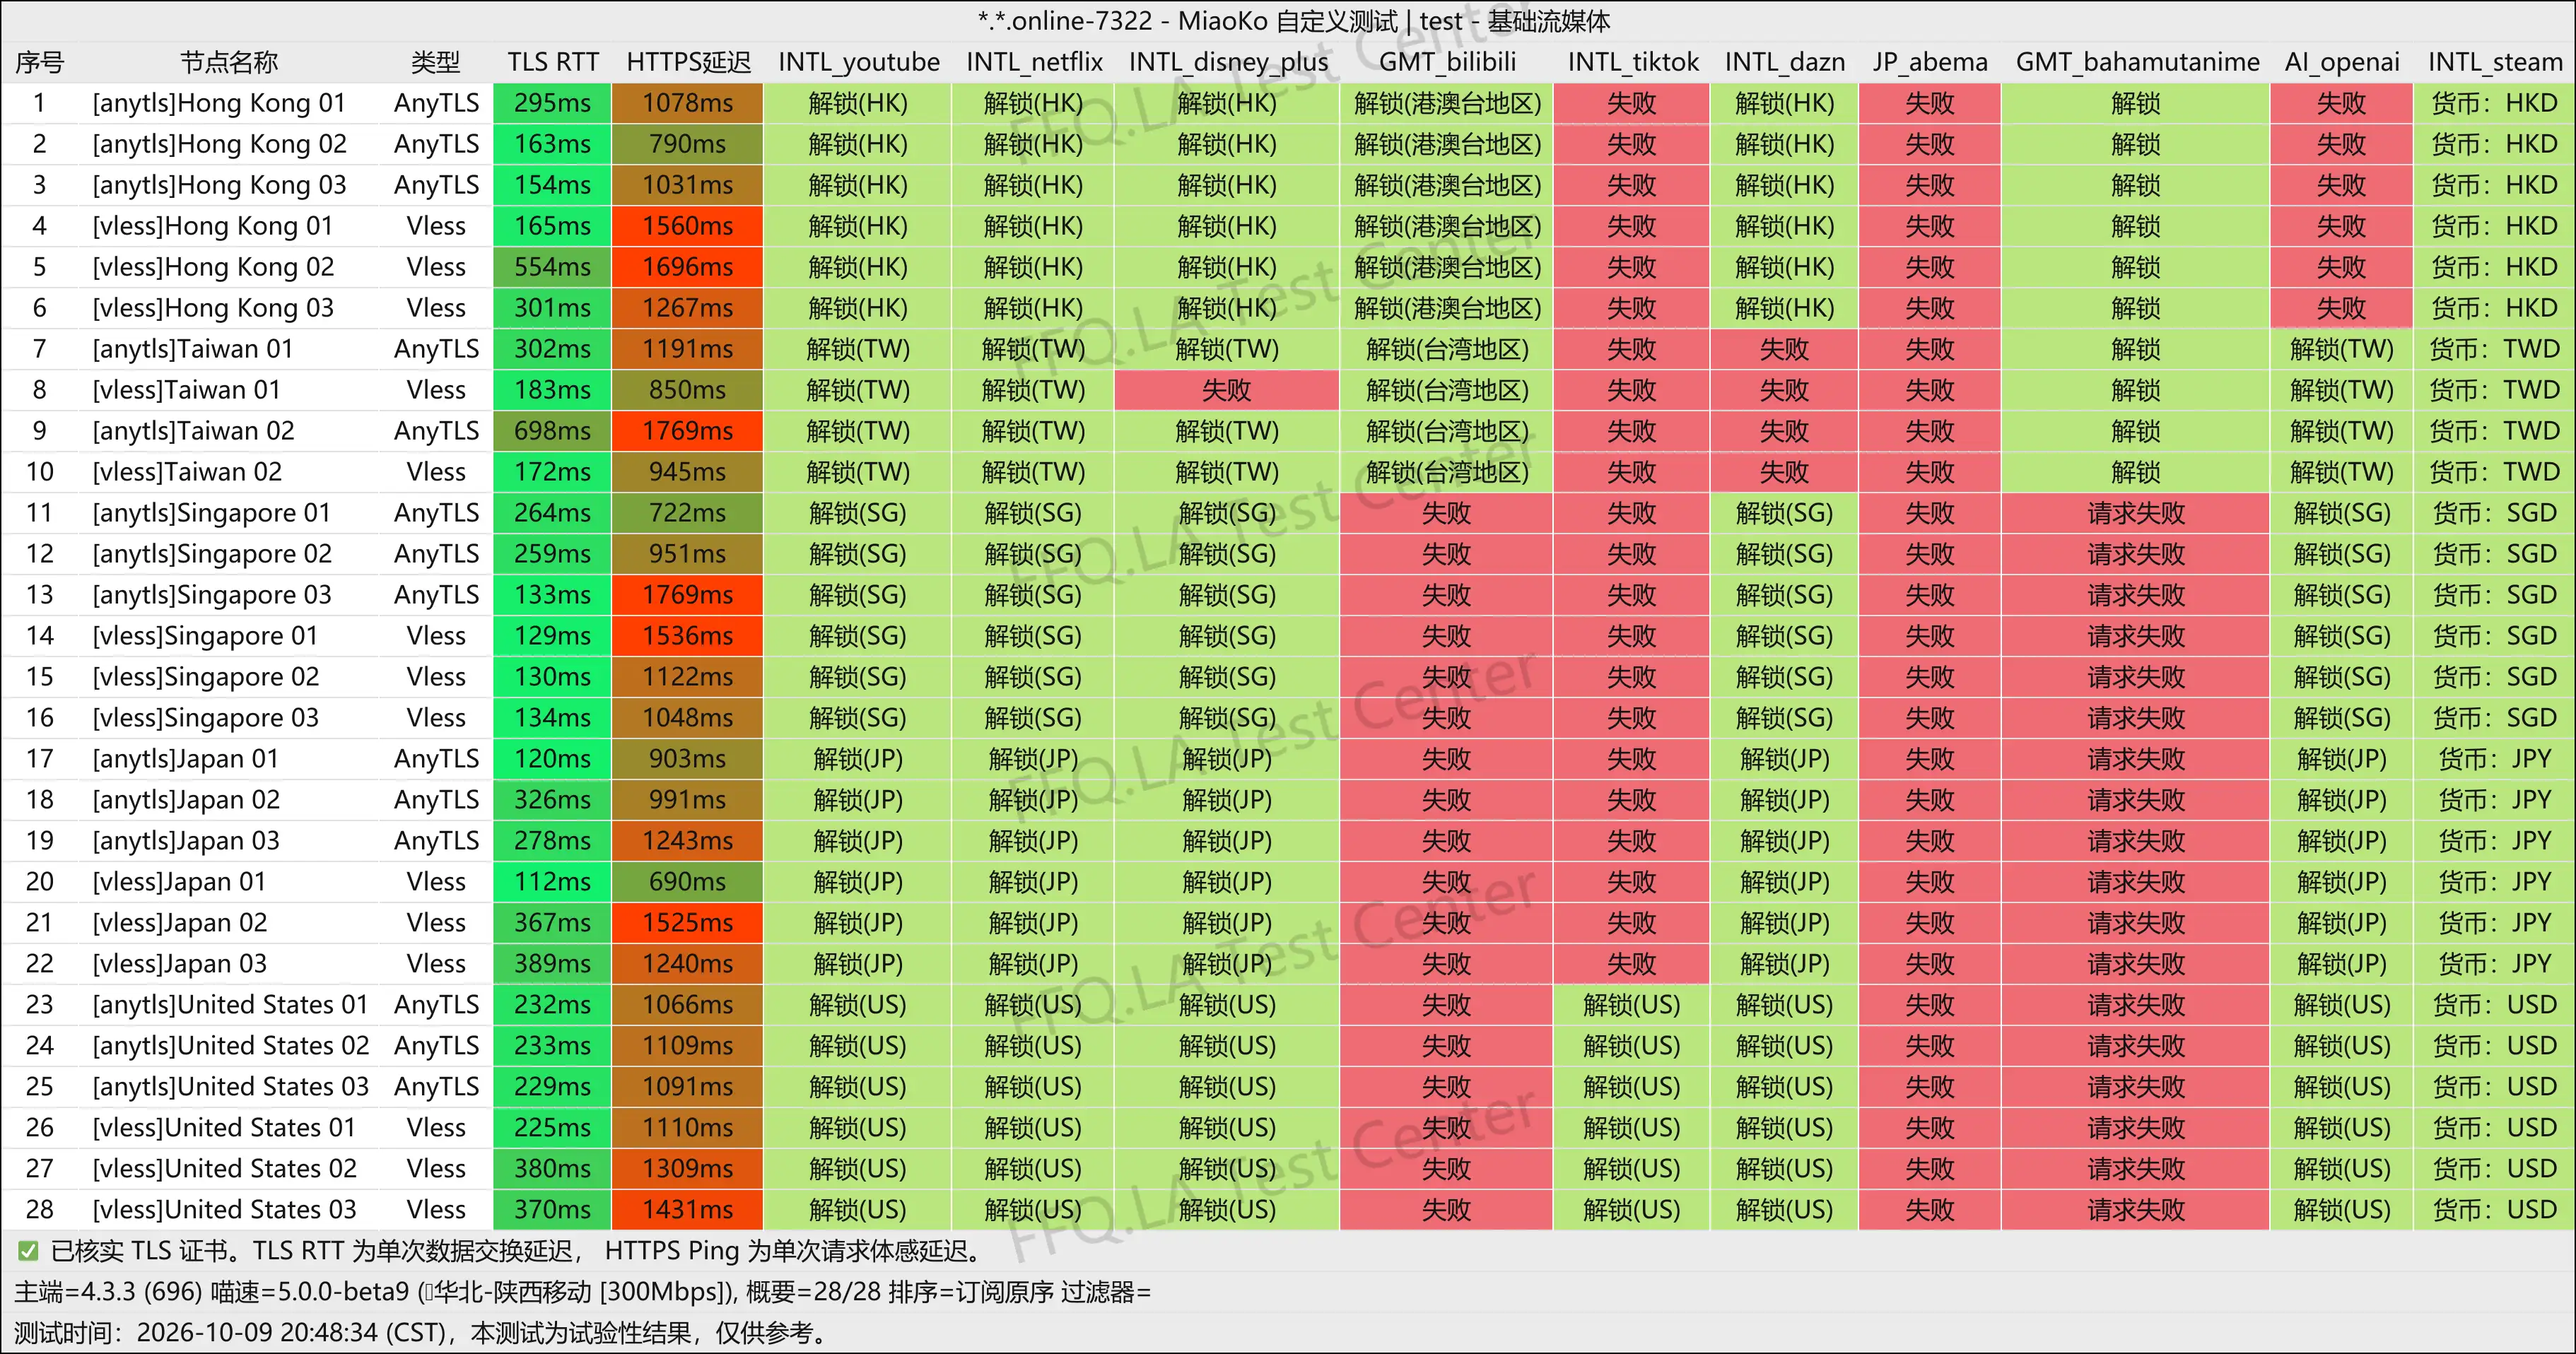Click row number 28
The height and width of the screenshot is (1354, 2576).
(40, 1210)
